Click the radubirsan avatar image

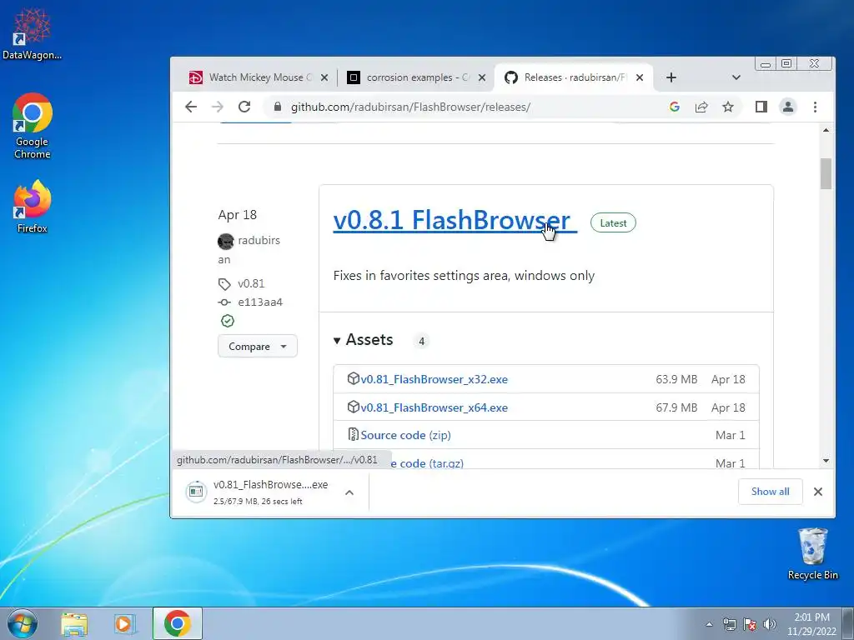(225, 241)
